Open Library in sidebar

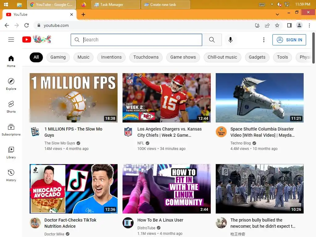(x=11, y=152)
